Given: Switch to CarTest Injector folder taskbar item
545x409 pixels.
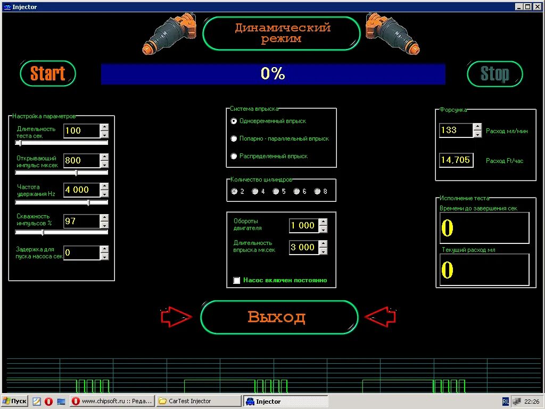Looking at the screenshot, I should click(x=199, y=402).
